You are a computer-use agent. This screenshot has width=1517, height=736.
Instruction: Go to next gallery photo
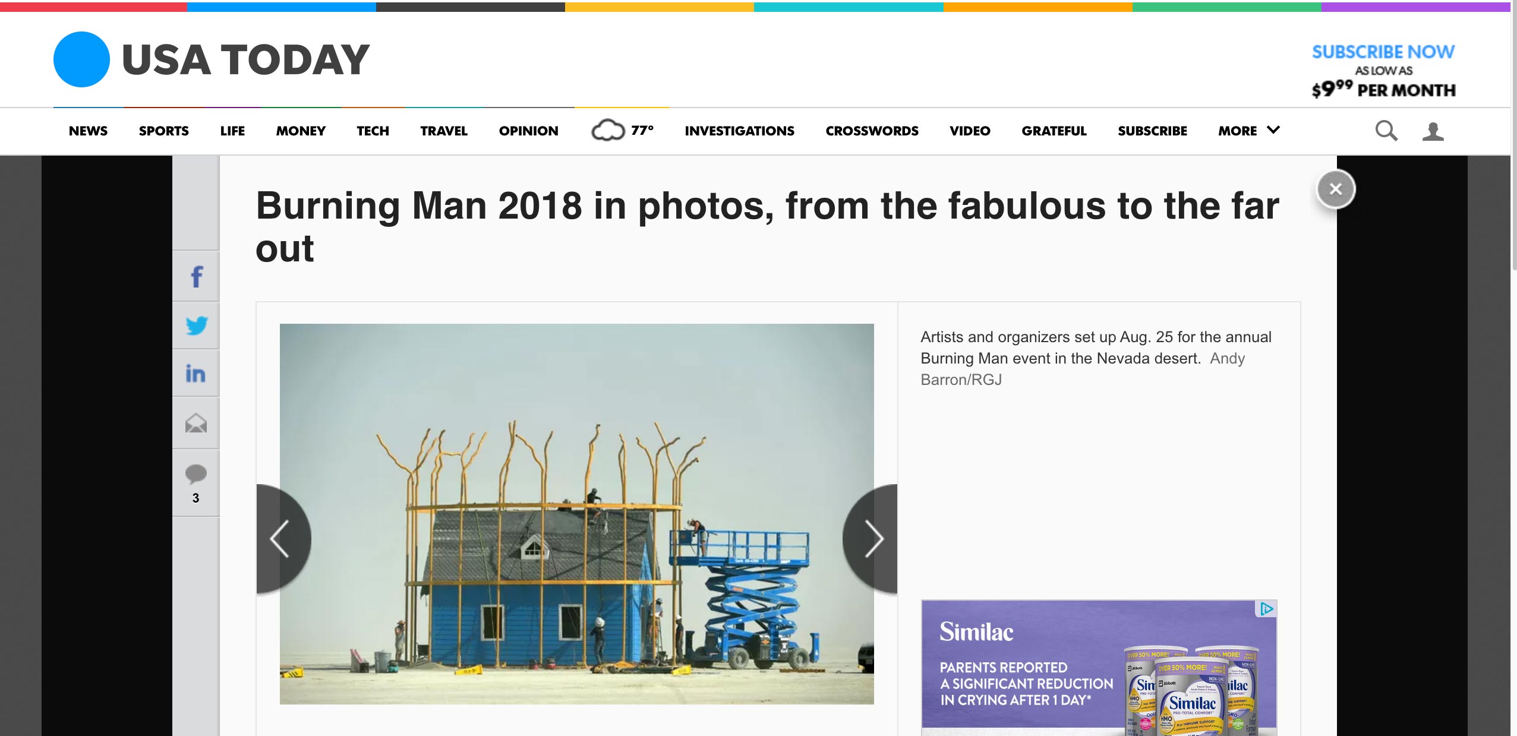pyautogui.click(x=872, y=539)
